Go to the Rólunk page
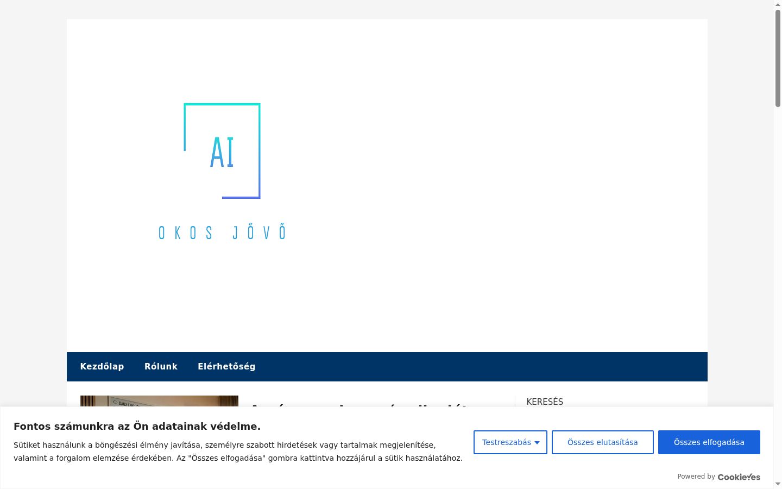This screenshot has height=489, width=782. 161,367
